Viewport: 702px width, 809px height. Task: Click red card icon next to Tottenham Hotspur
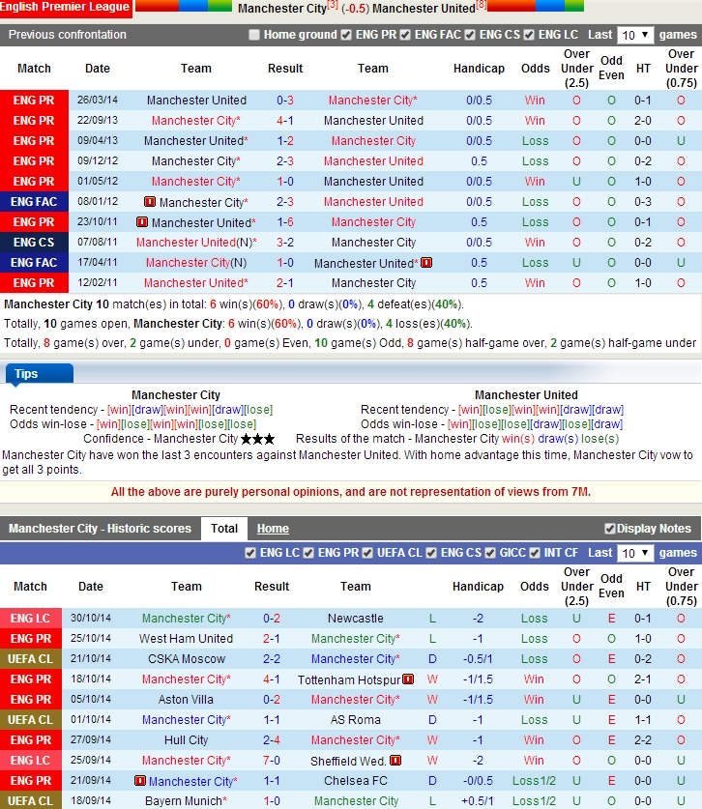click(x=408, y=679)
